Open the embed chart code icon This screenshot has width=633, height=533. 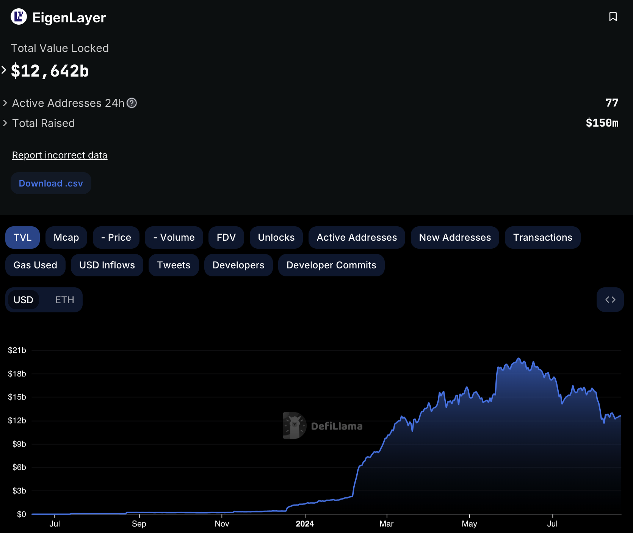tap(610, 300)
